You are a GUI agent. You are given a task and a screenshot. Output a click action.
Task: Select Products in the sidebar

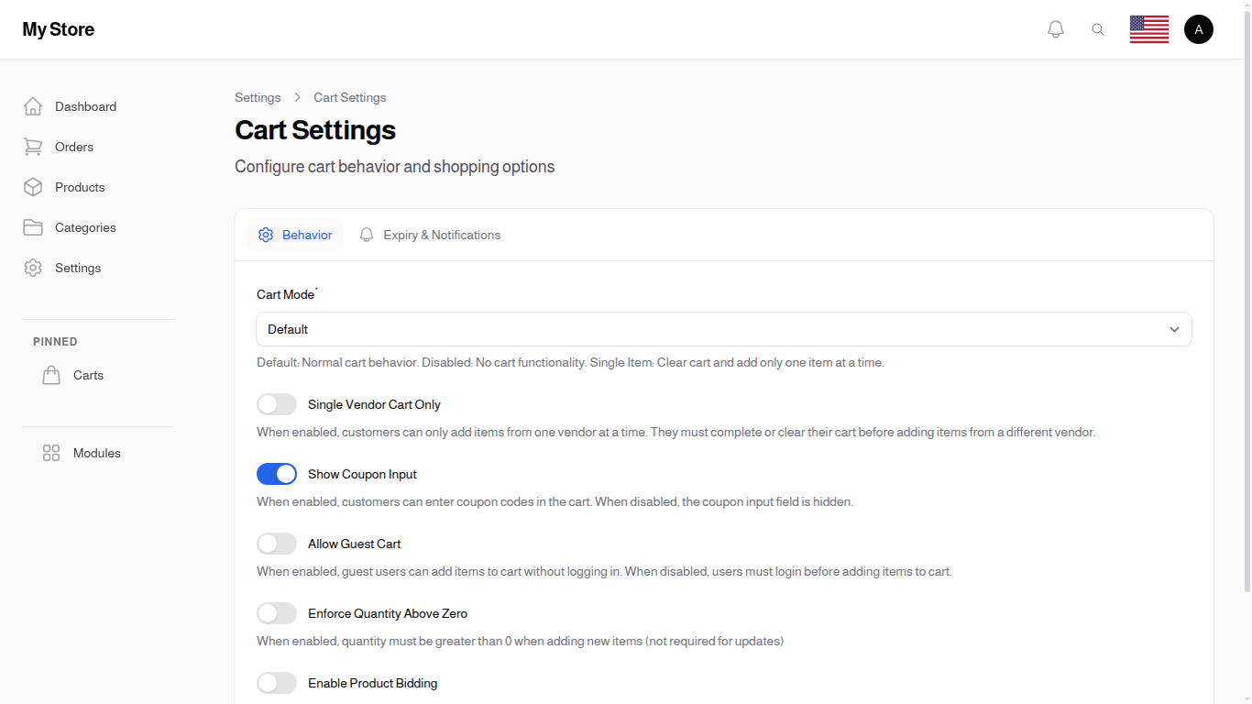click(79, 187)
